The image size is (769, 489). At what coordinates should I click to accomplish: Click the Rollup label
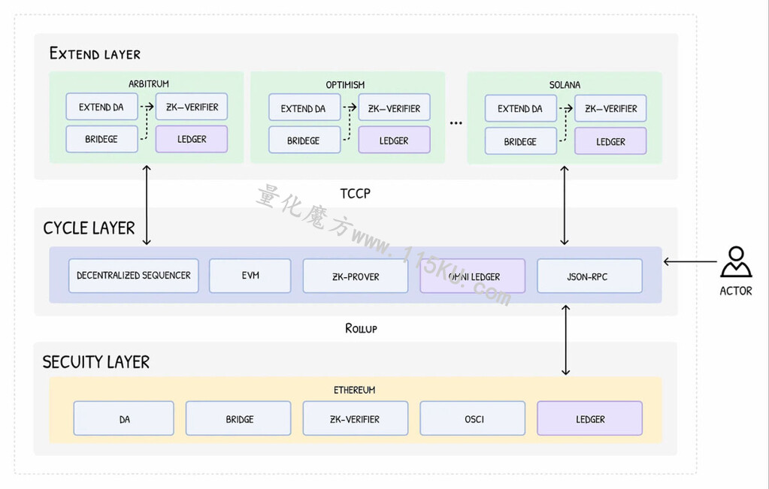tap(361, 328)
